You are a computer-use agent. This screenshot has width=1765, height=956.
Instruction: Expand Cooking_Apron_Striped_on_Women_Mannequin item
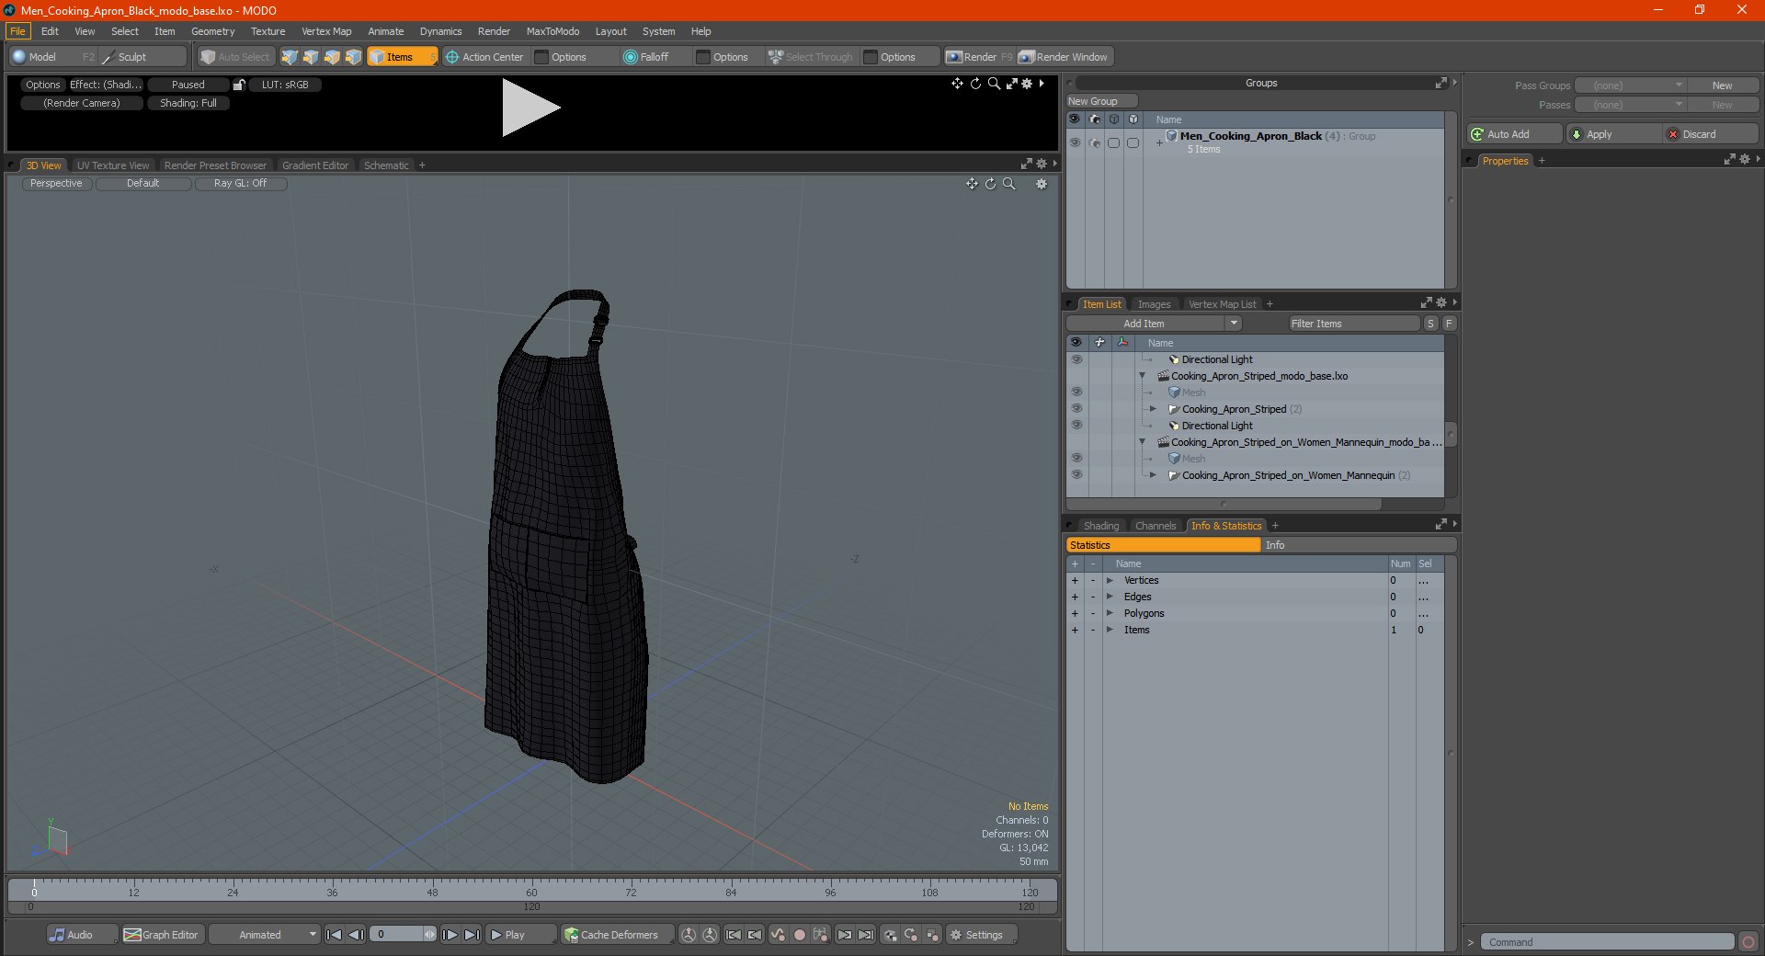(1153, 475)
